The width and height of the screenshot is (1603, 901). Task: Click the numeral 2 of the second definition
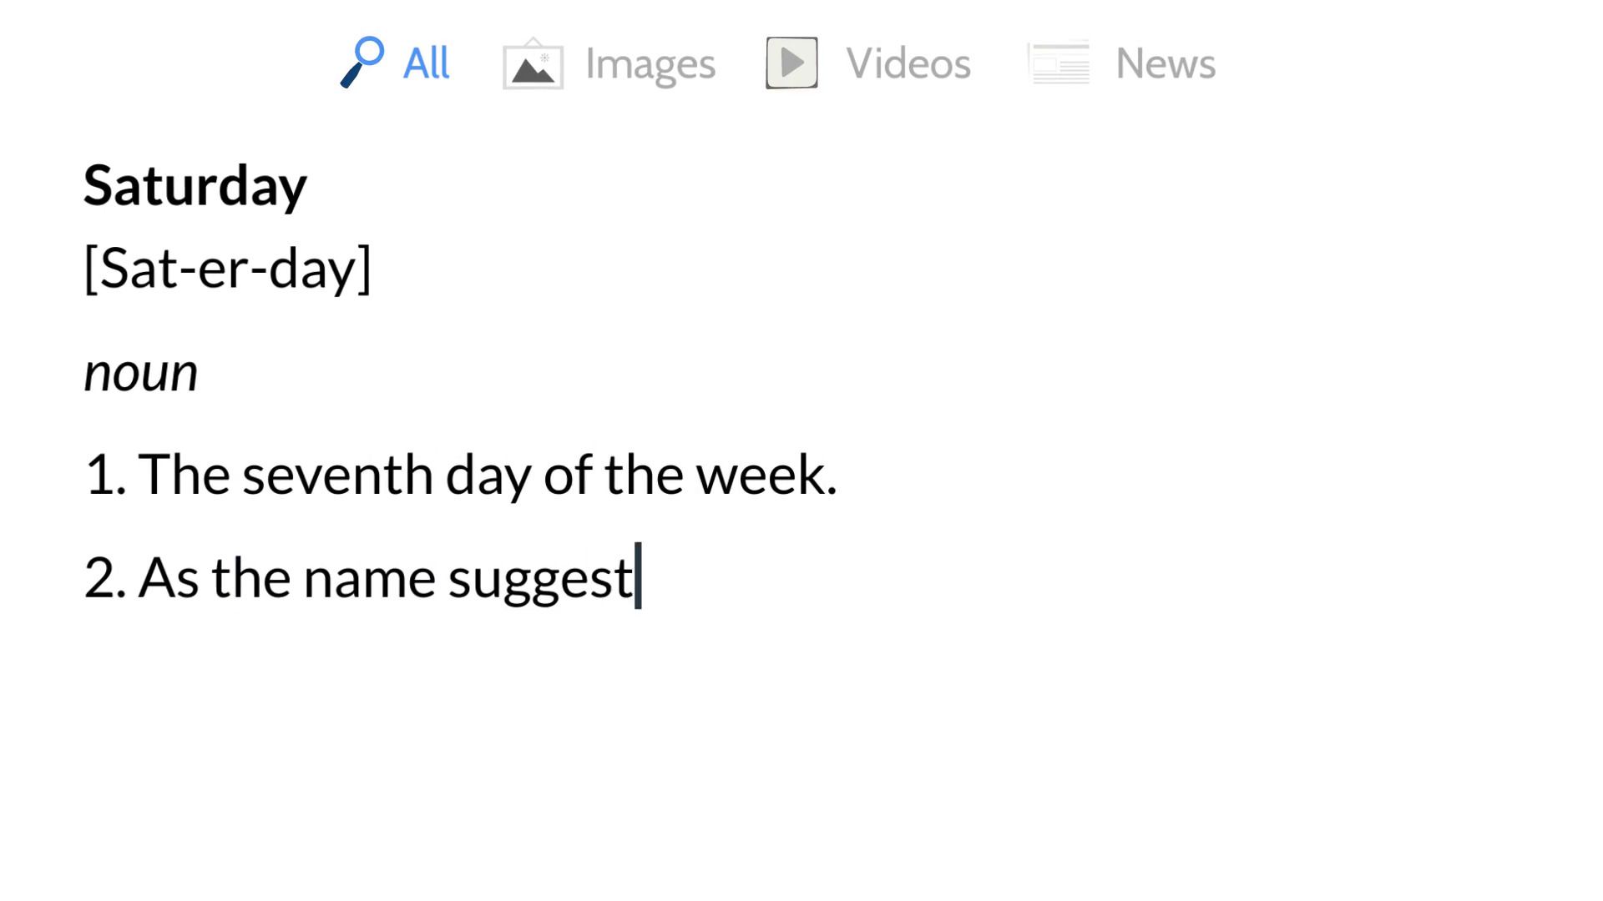99,577
